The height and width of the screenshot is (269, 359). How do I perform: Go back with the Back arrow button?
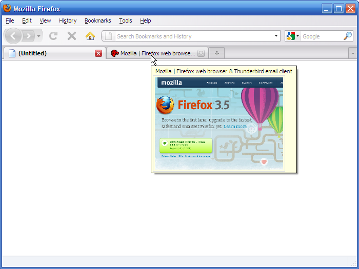13,36
